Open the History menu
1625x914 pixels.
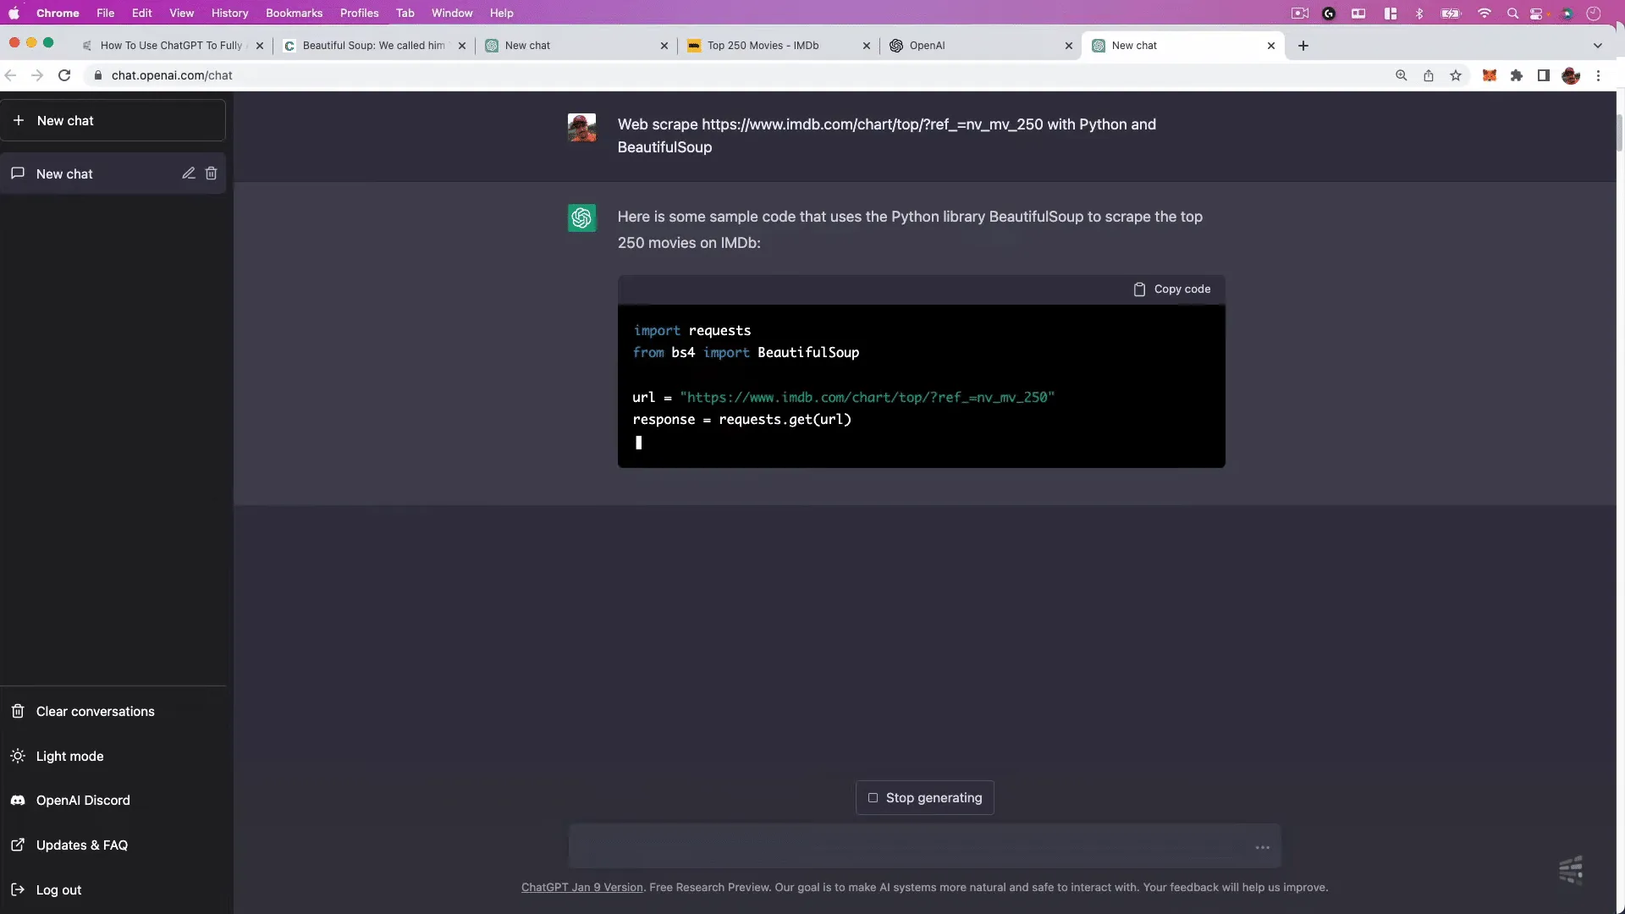229,13
